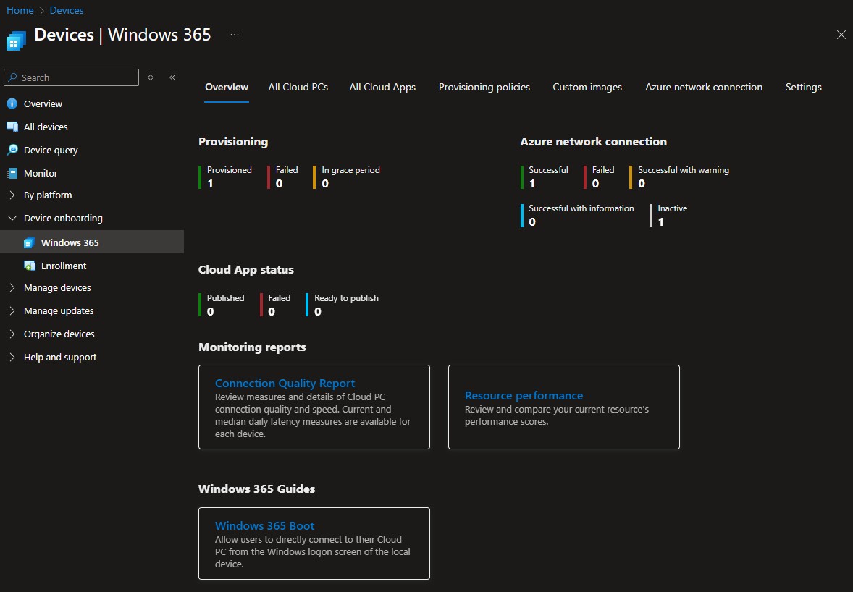Click the Enrollment icon
Viewport: 853px width, 592px height.
click(x=29, y=266)
